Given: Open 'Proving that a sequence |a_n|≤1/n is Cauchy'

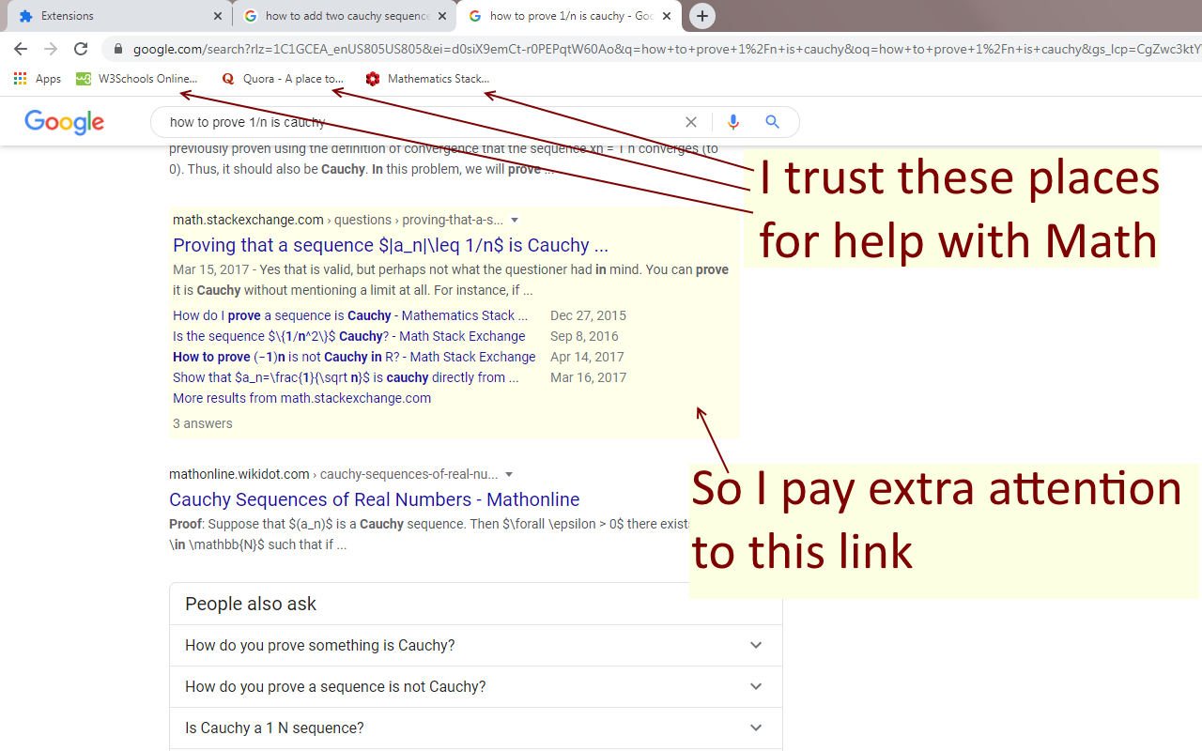Looking at the screenshot, I should pyautogui.click(x=391, y=246).
